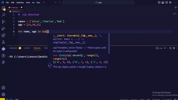Select the Python language mode status

[x=158, y=99]
